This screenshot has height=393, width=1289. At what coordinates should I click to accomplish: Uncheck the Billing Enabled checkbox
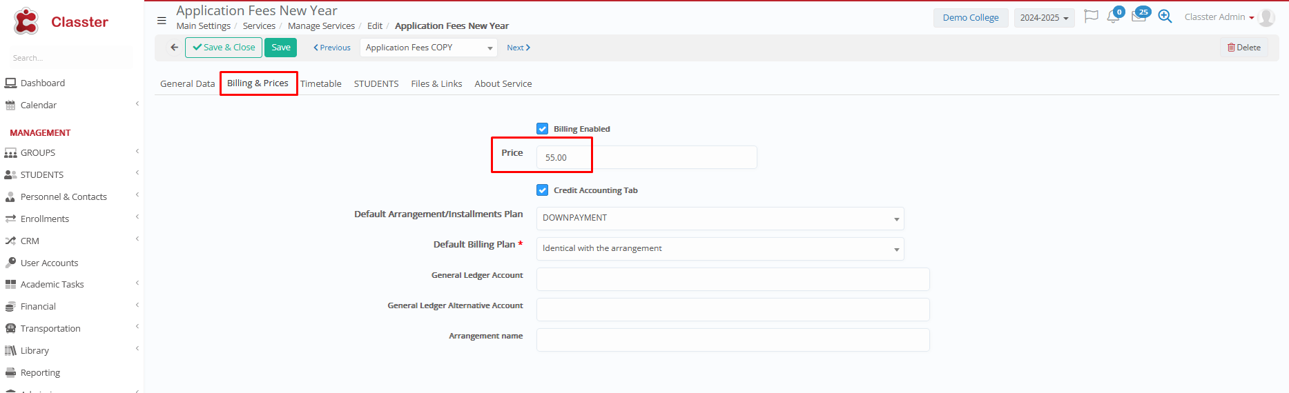click(x=543, y=129)
